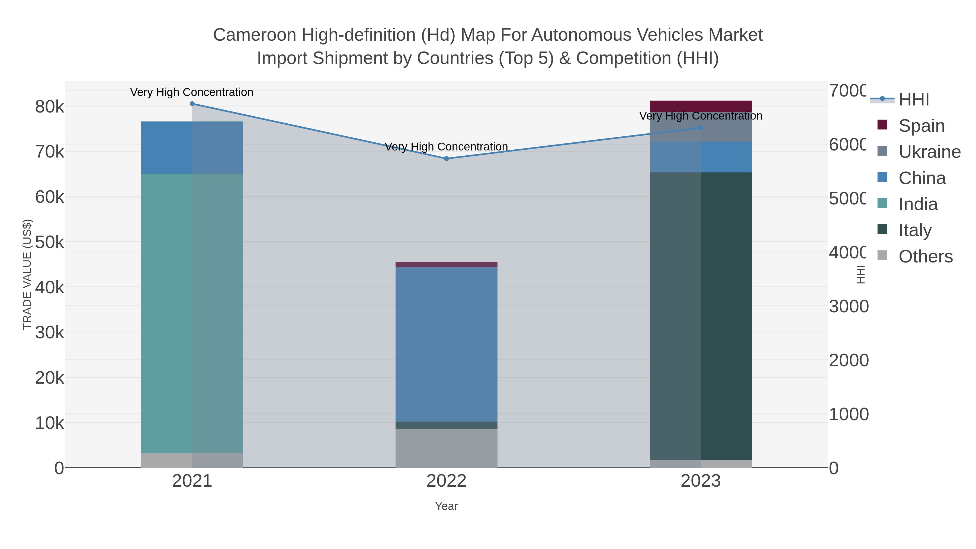Image resolution: width=976 pixels, height=549 pixels.
Task: Click the China legend color swatch
Action: 882,177
